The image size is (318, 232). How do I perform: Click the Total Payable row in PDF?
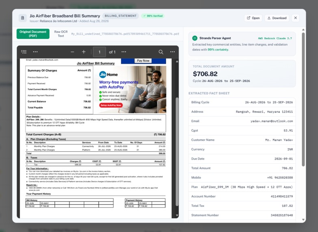click(x=59, y=108)
